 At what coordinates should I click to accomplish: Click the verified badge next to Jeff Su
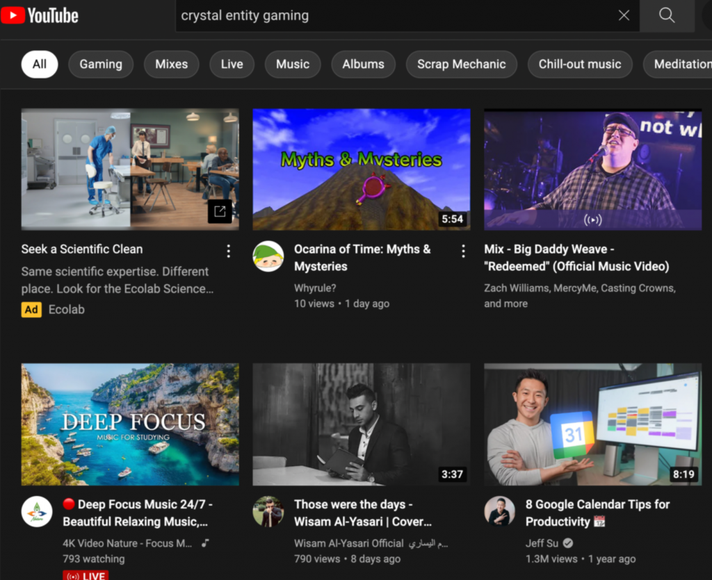pos(567,544)
